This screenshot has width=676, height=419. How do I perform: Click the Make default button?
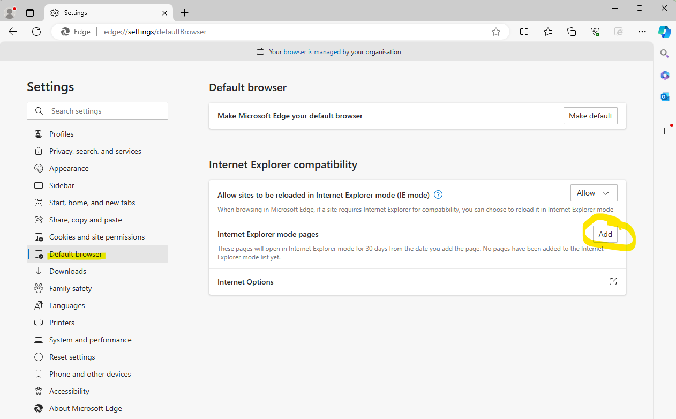click(590, 116)
